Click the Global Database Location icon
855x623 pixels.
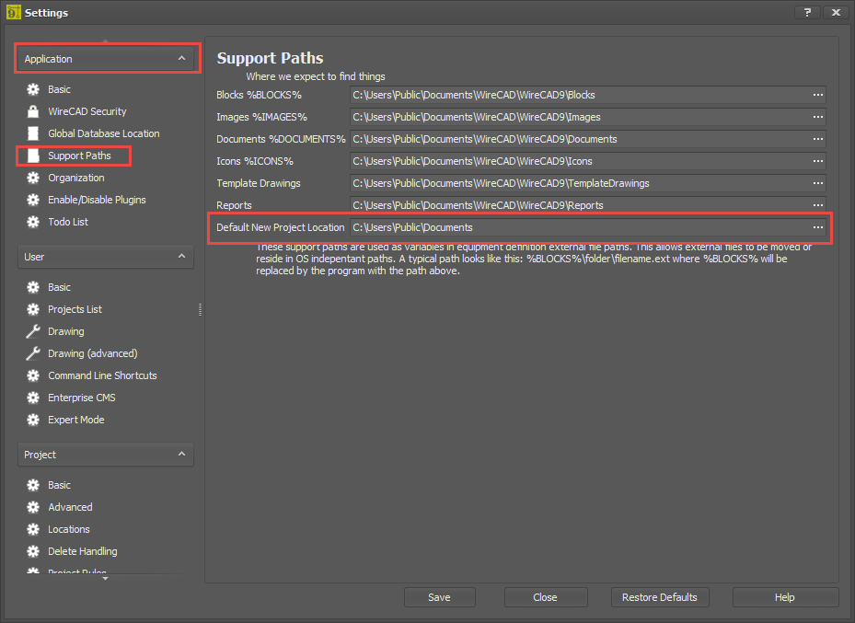(x=33, y=133)
